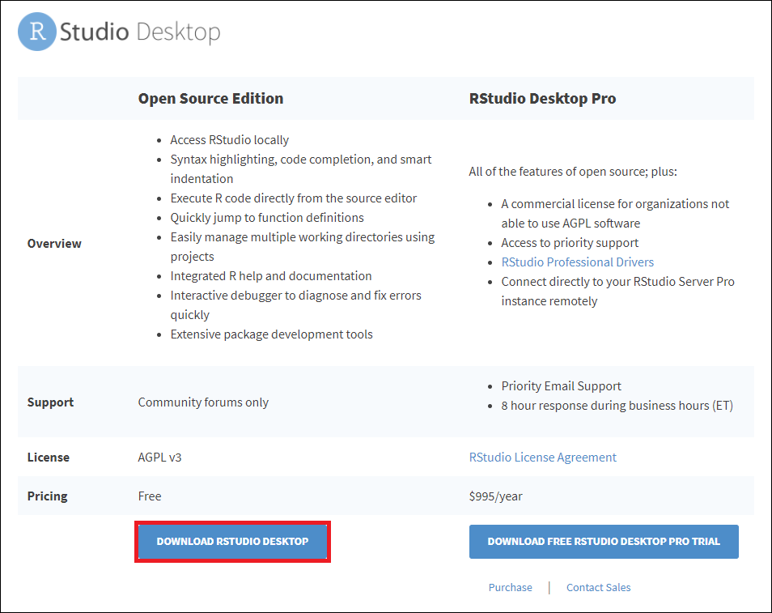Click the RStudio Desktop Pro heading
The width and height of the screenshot is (772, 613).
pyautogui.click(x=542, y=99)
